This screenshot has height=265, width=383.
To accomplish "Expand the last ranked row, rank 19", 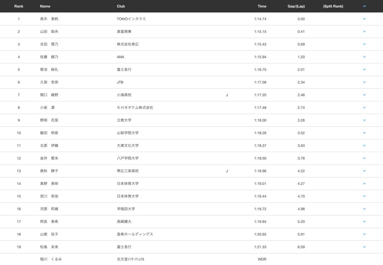I will (364, 247).
